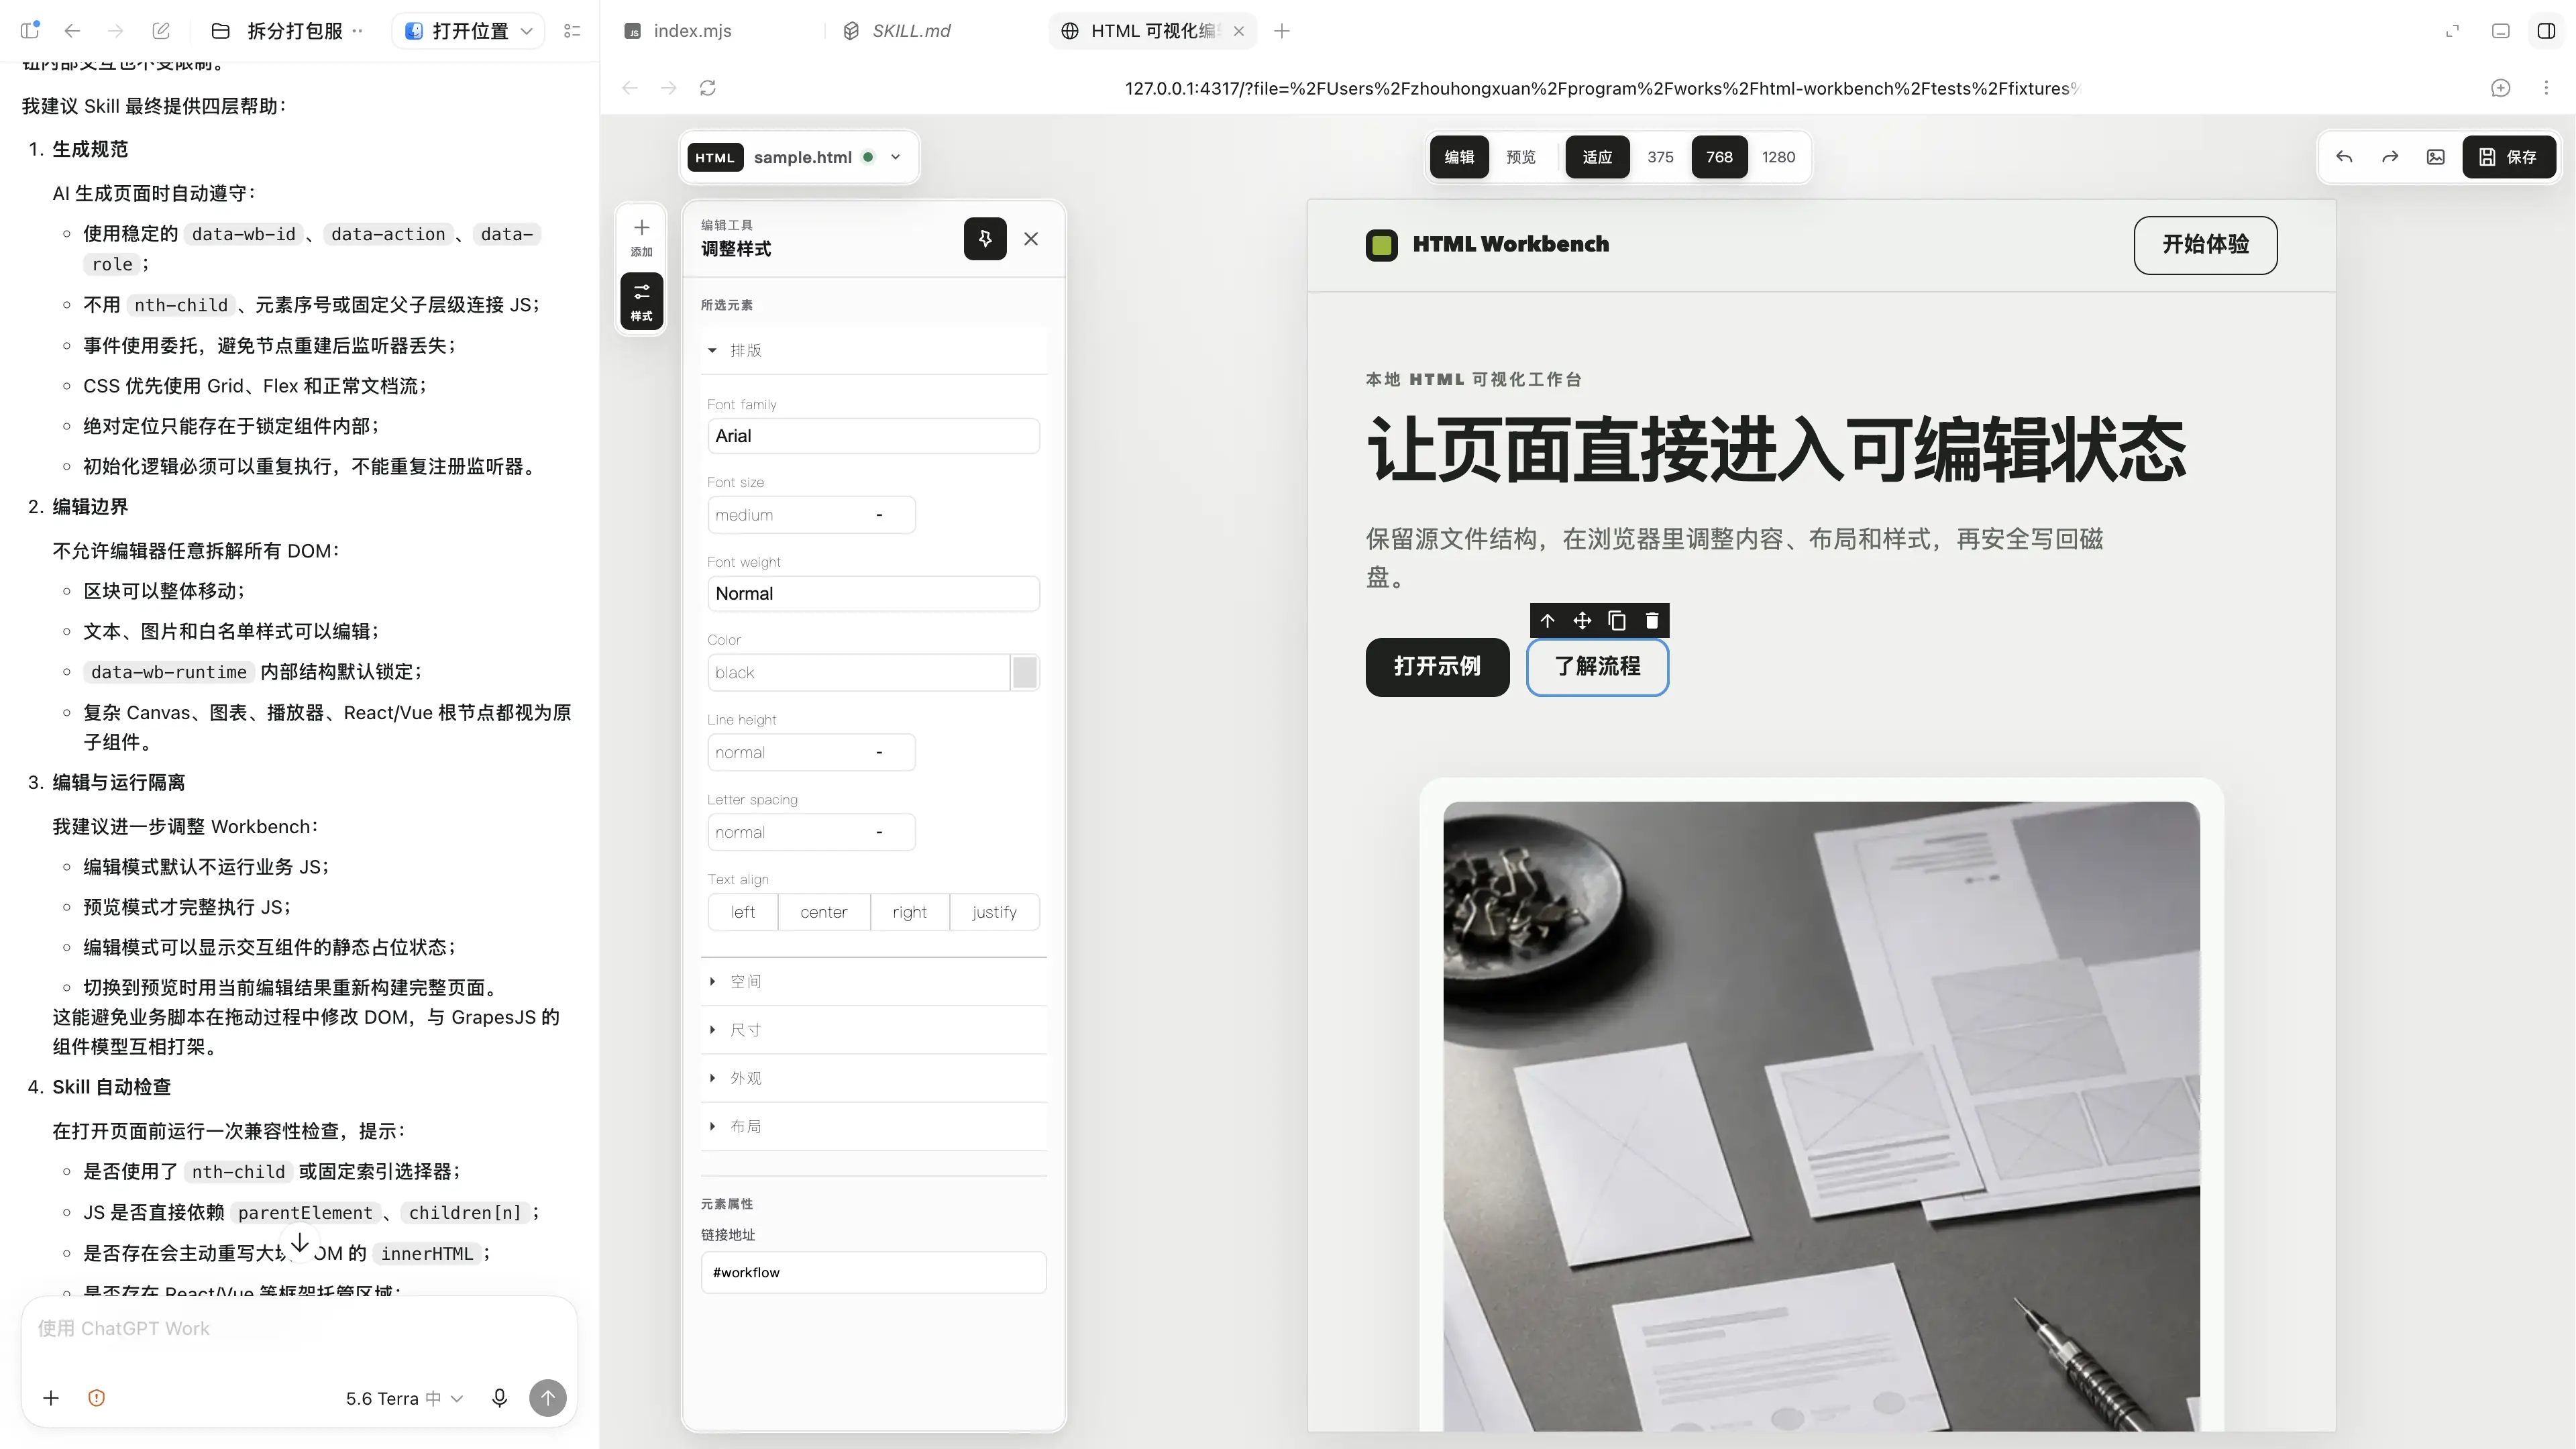
Task: Reload the embedded browser page
Action: coord(708,88)
